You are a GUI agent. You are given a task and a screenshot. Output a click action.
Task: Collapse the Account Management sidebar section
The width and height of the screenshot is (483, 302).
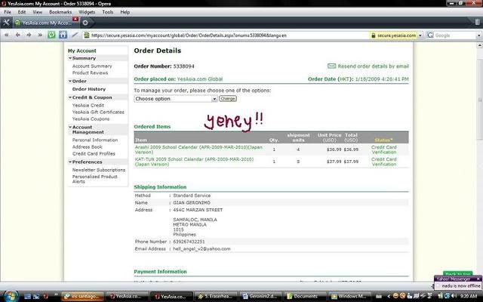click(x=69, y=127)
